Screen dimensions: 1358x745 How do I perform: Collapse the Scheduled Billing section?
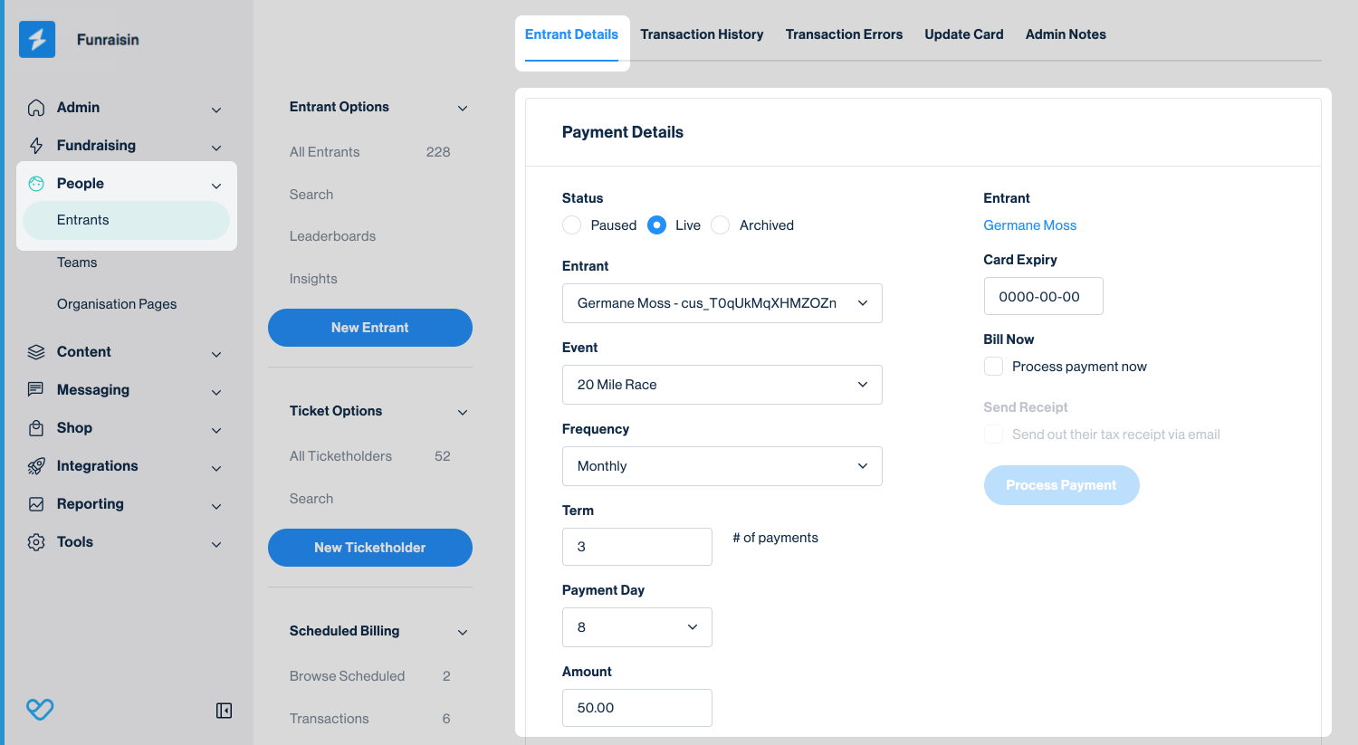pyautogui.click(x=463, y=632)
